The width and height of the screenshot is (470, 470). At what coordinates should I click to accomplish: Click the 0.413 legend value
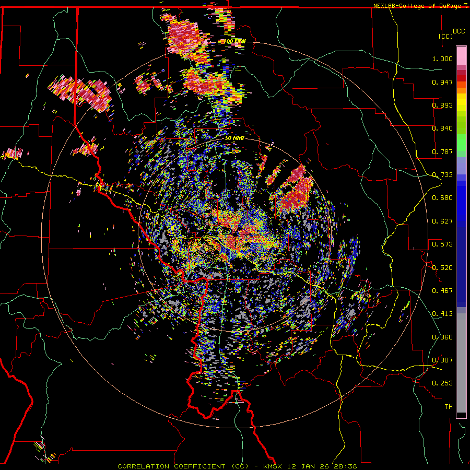442,314
